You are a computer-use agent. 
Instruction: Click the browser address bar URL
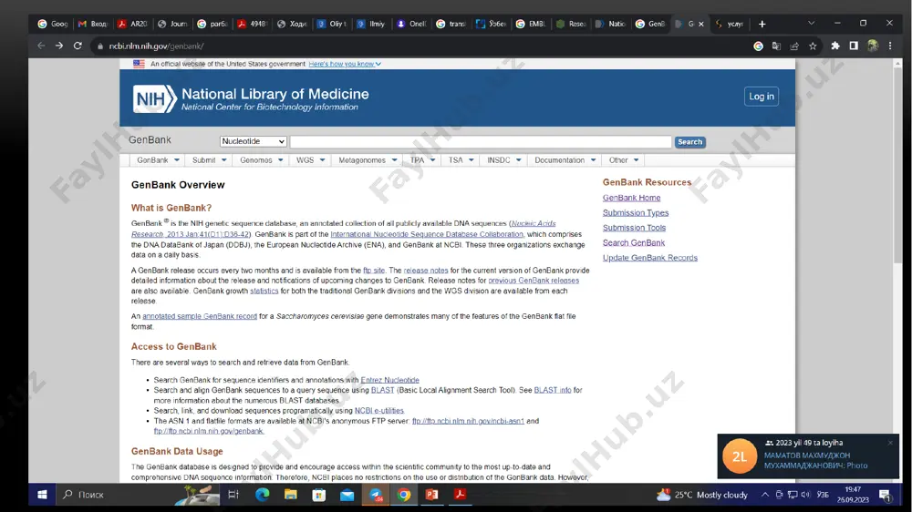click(x=157, y=46)
